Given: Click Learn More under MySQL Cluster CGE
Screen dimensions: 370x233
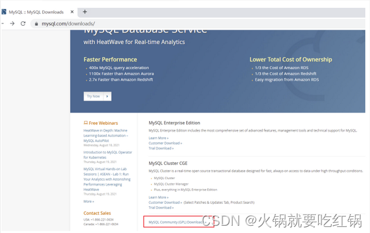Looking at the screenshot, I should (x=159, y=197).
